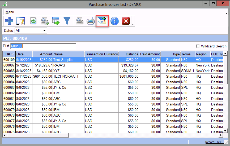This screenshot has height=146, width=230.
Task: Click the Transaction Currency column header
Action: coord(101,54)
